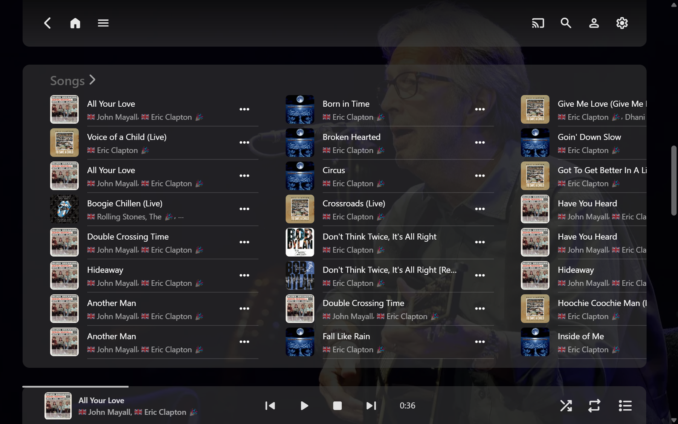Open John Mayall from the now playing bar

[x=110, y=412]
